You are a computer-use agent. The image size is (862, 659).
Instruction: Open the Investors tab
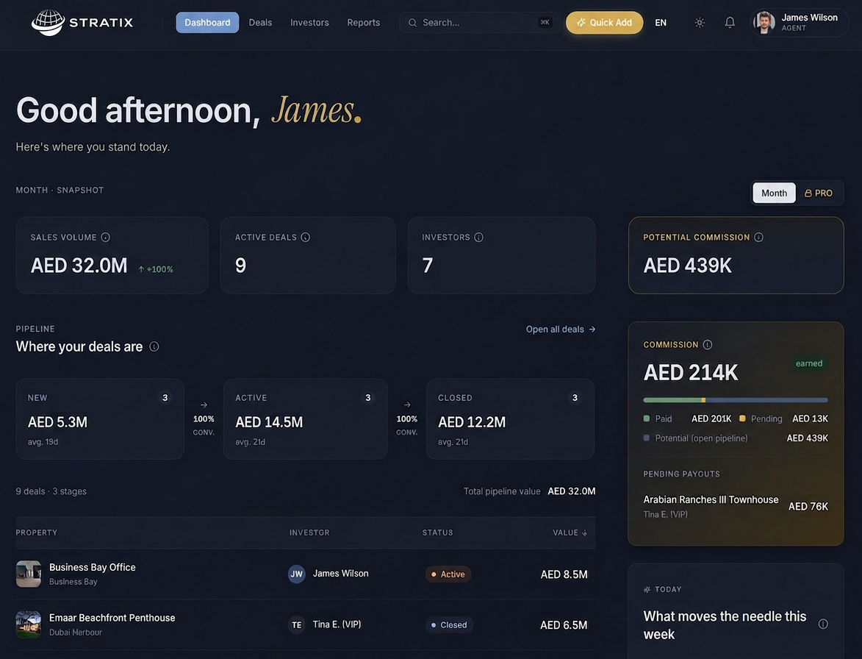(309, 23)
